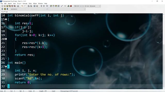The image size is (165, 92).
Task: Click the Toggle bookmark shield icon
Action: click(47, 6)
